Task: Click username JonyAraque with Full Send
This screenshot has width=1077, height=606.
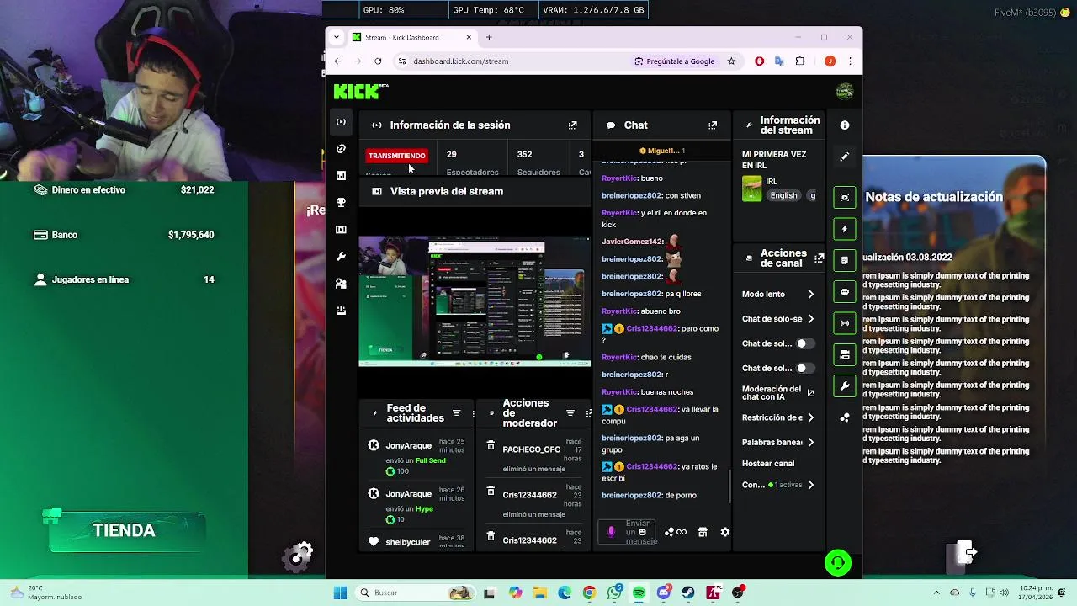Action: click(408, 445)
